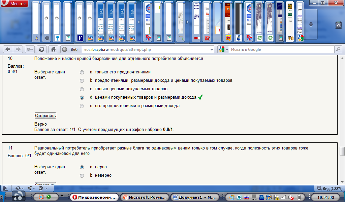Click the muted volume tray icon
The height and width of the screenshot is (202, 345).
(x=291, y=197)
